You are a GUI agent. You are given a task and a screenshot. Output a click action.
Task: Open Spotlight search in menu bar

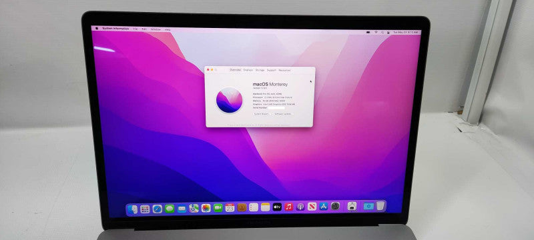(x=382, y=32)
